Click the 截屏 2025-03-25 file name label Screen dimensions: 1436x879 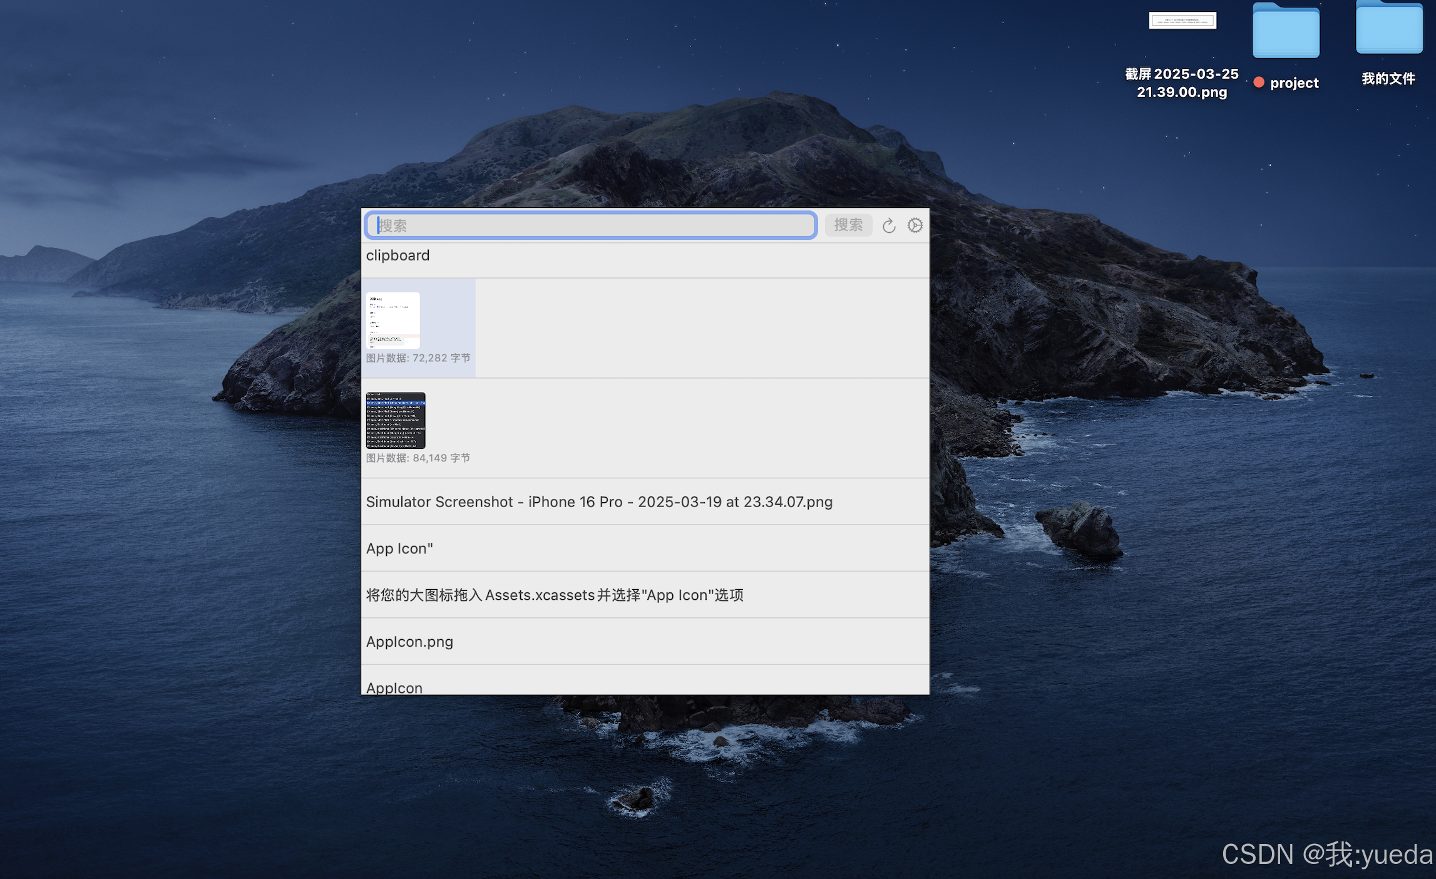coord(1181,83)
